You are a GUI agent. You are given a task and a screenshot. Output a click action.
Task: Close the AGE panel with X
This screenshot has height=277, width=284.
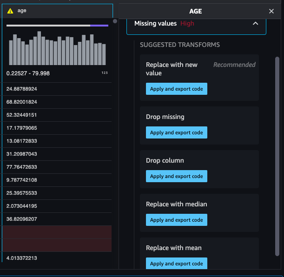click(x=271, y=11)
